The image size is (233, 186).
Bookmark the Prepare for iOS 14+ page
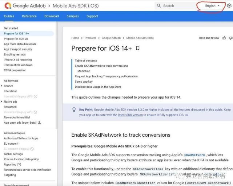click(138, 48)
